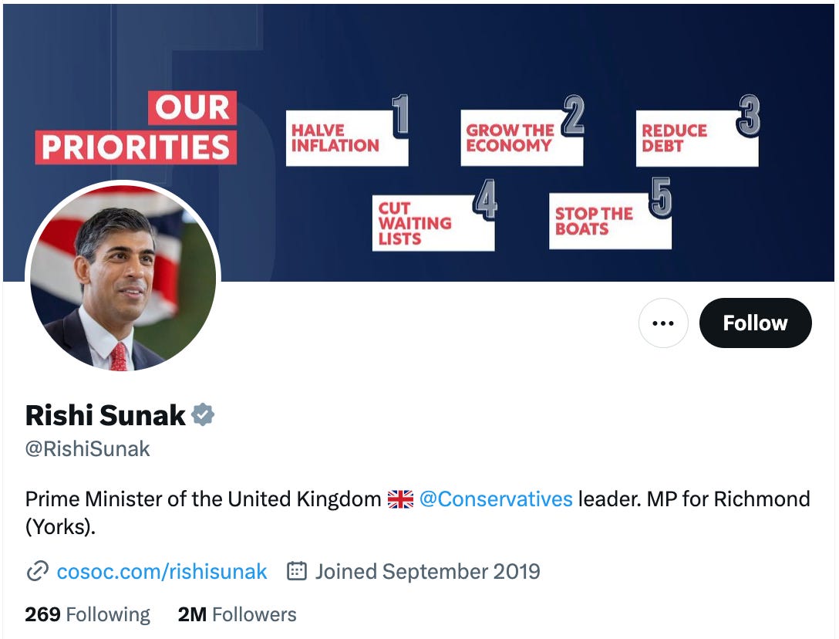The image size is (839, 639).
Task: Click the Rishi Sunak display name
Action: coord(106,414)
